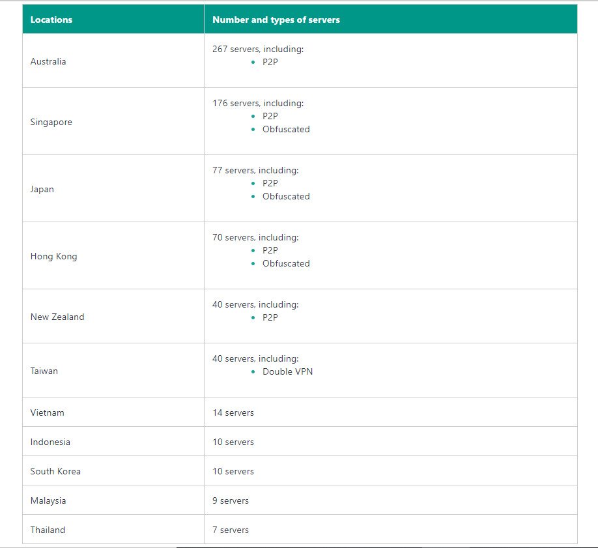Select the Malaysia location cell

pos(48,500)
